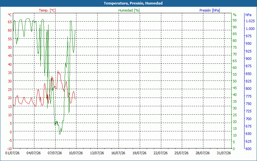Click the 04/07/26 date axis label
This screenshot has height=161, width=257.
coord(34,153)
